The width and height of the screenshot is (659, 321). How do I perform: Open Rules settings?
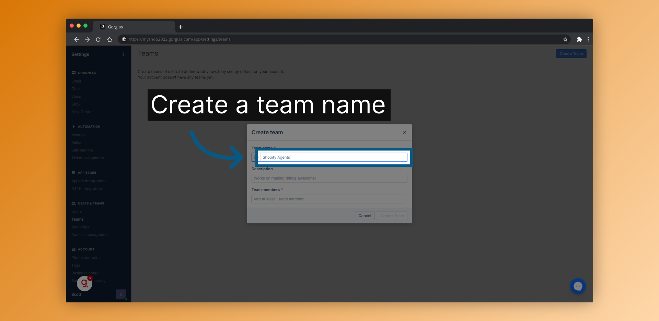tap(76, 143)
